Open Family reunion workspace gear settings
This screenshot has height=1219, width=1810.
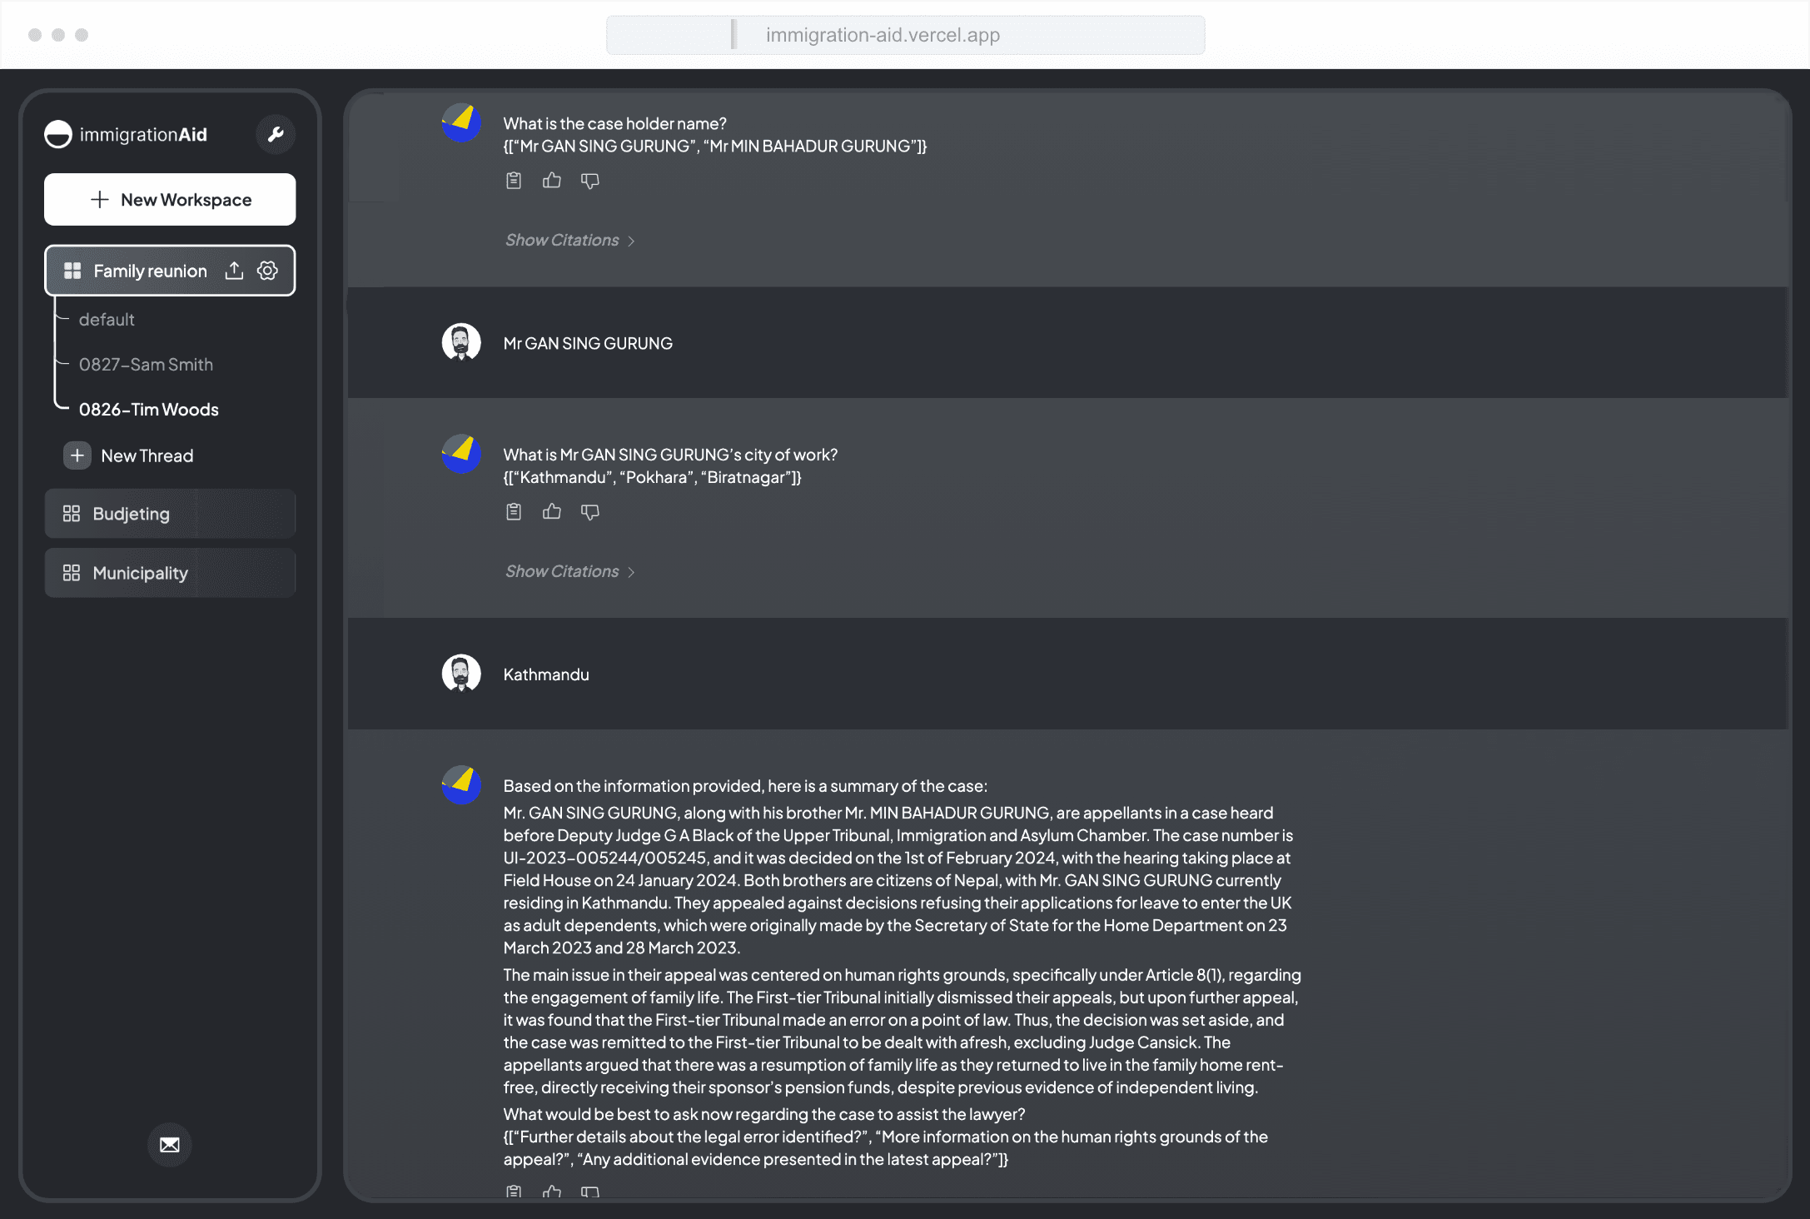pyautogui.click(x=267, y=271)
